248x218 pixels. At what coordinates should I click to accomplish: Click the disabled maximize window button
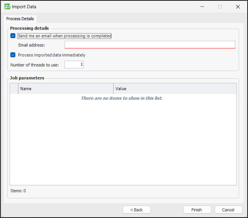coord(220,6)
